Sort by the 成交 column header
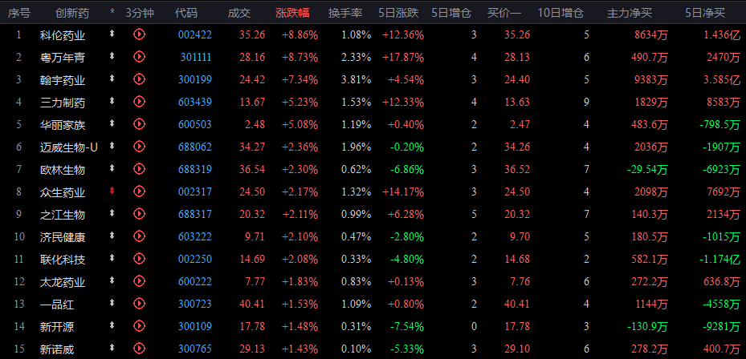 point(238,13)
